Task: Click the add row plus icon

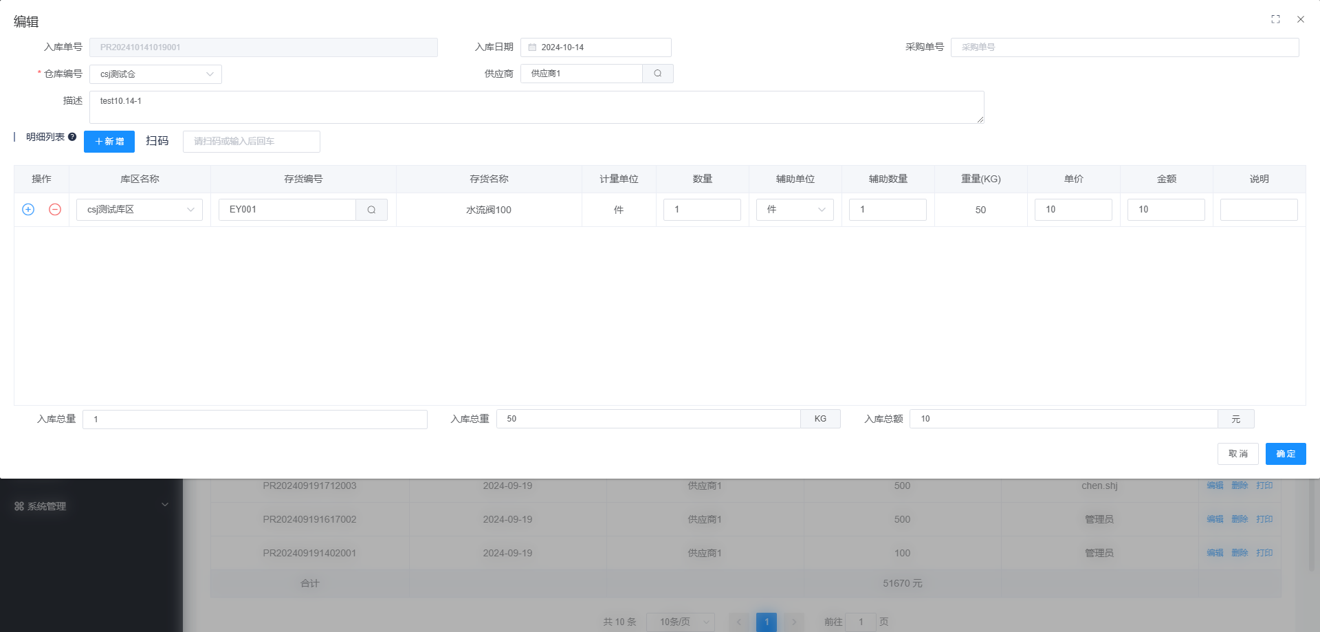Action: coord(28,210)
